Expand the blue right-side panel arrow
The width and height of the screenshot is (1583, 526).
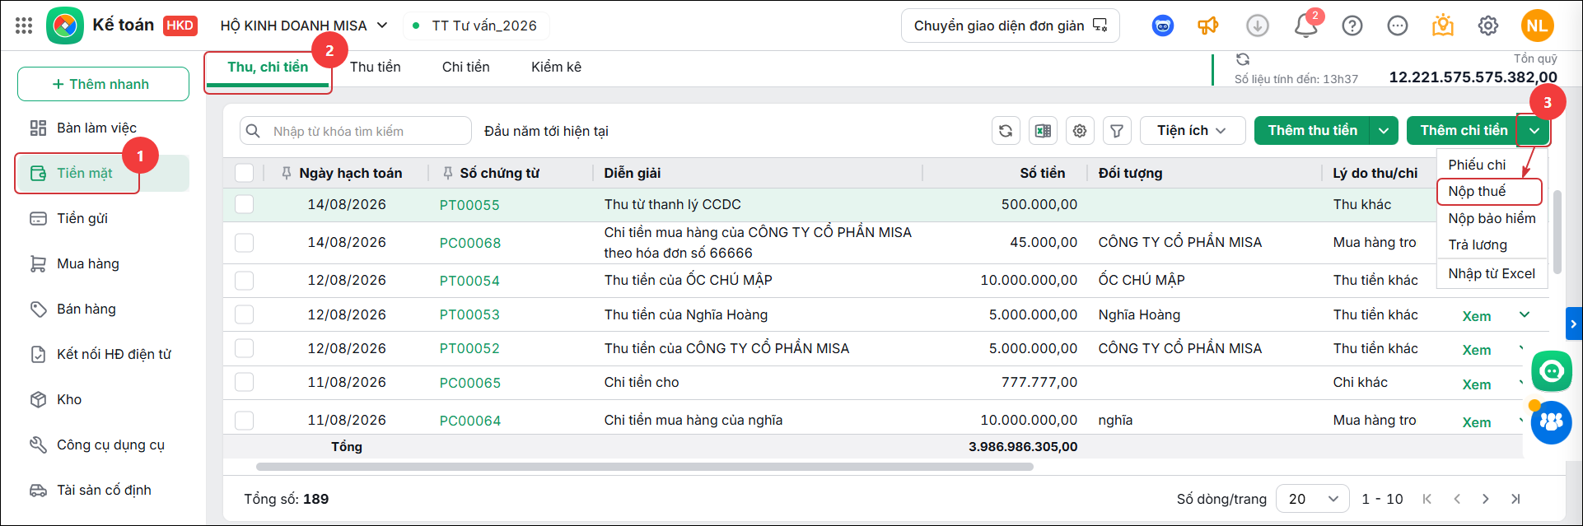tap(1574, 324)
